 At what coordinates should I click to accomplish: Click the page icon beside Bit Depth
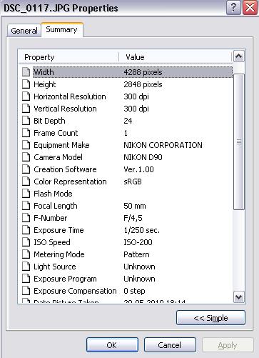pos(26,121)
